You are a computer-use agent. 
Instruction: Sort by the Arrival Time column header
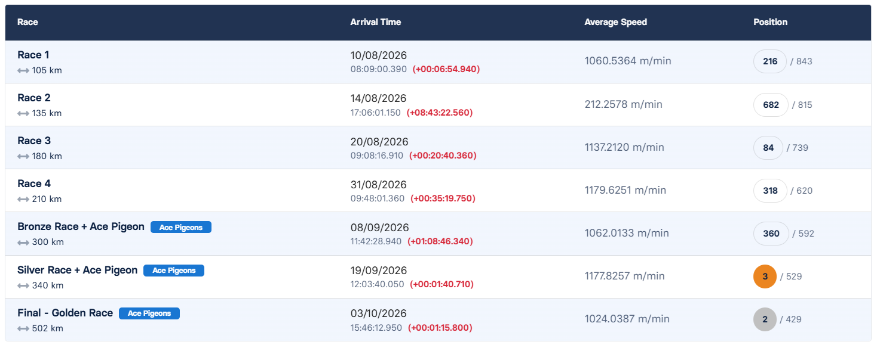pyautogui.click(x=376, y=22)
